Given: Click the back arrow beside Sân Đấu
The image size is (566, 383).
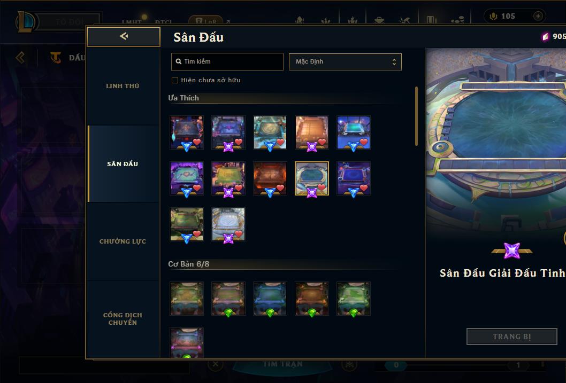Looking at the screenshot, I should pos(124,36).
